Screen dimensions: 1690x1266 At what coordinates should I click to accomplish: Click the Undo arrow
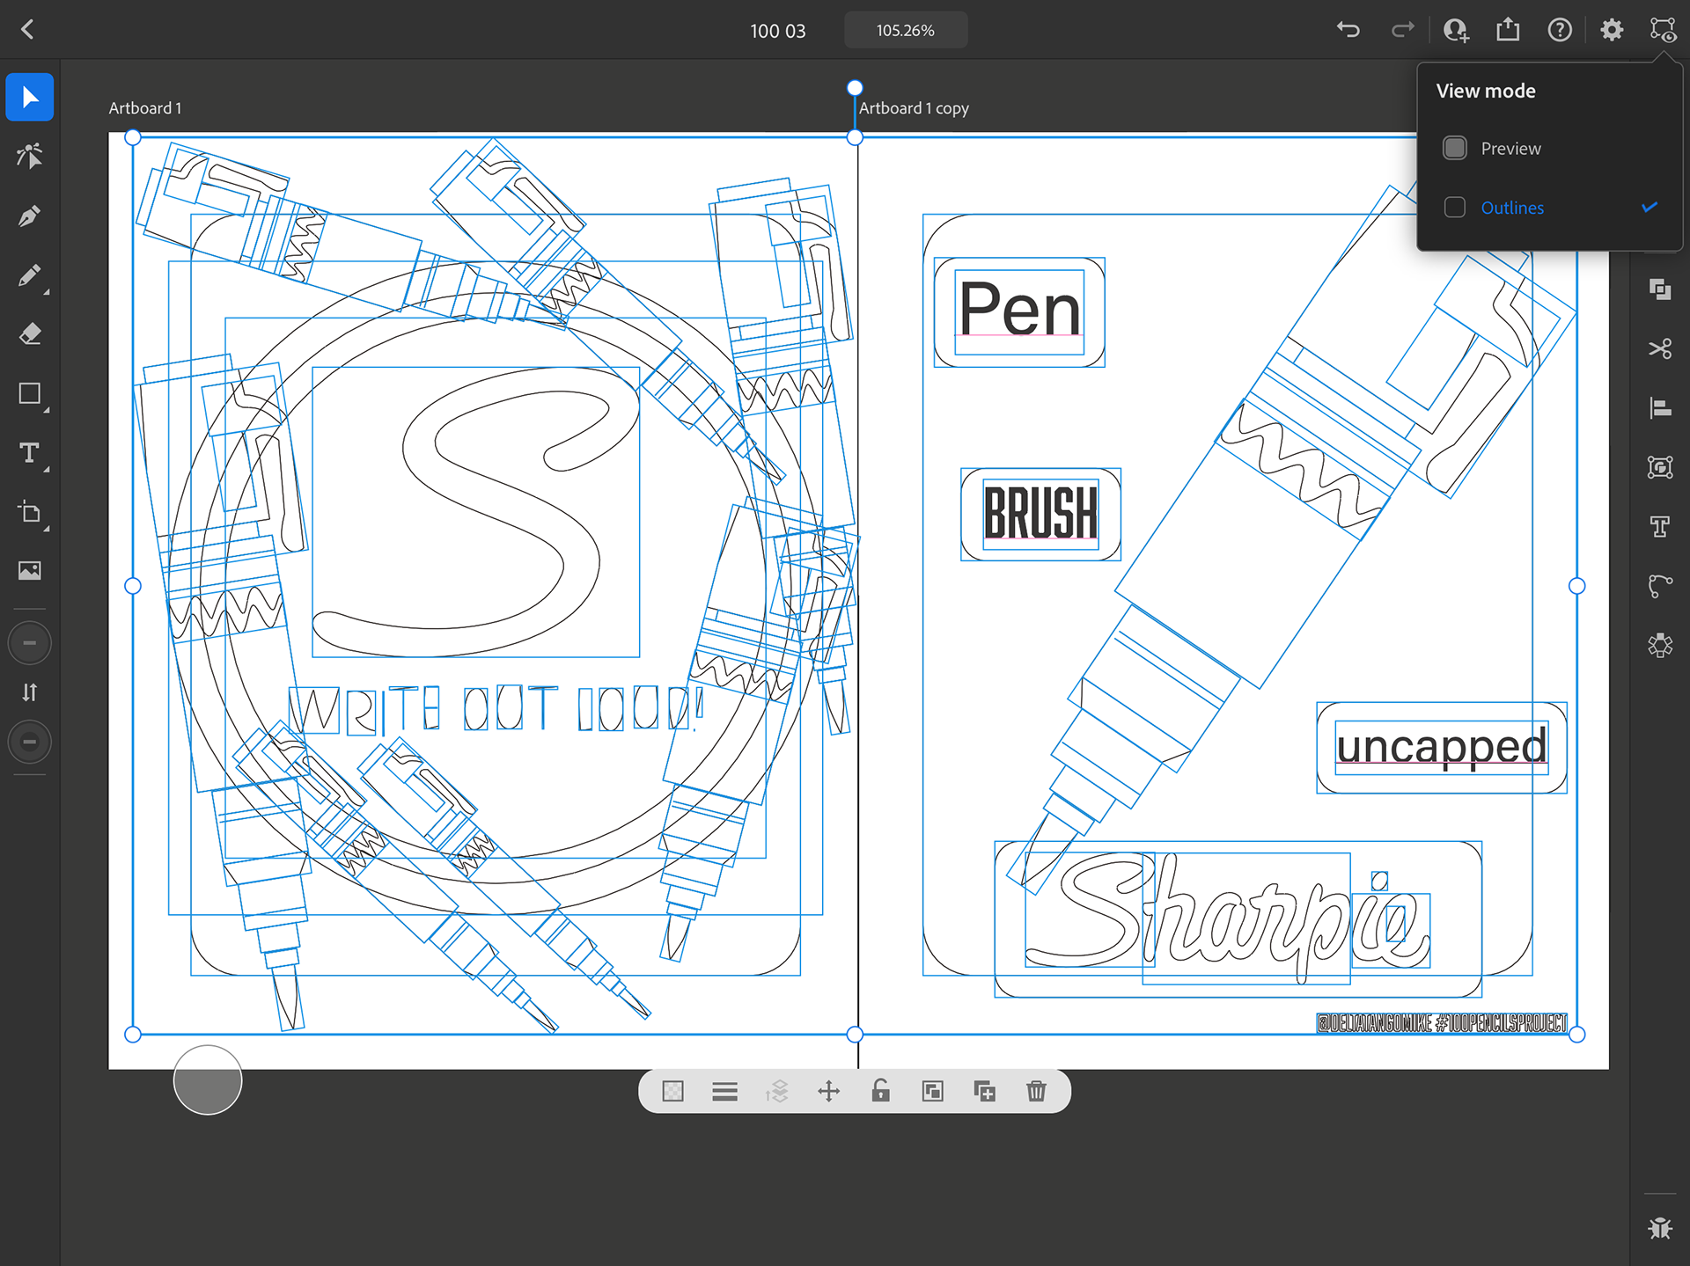[1348, 30]
